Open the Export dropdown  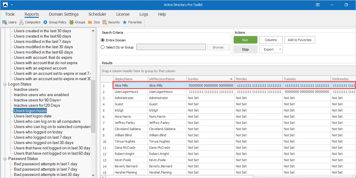[271, 49]
